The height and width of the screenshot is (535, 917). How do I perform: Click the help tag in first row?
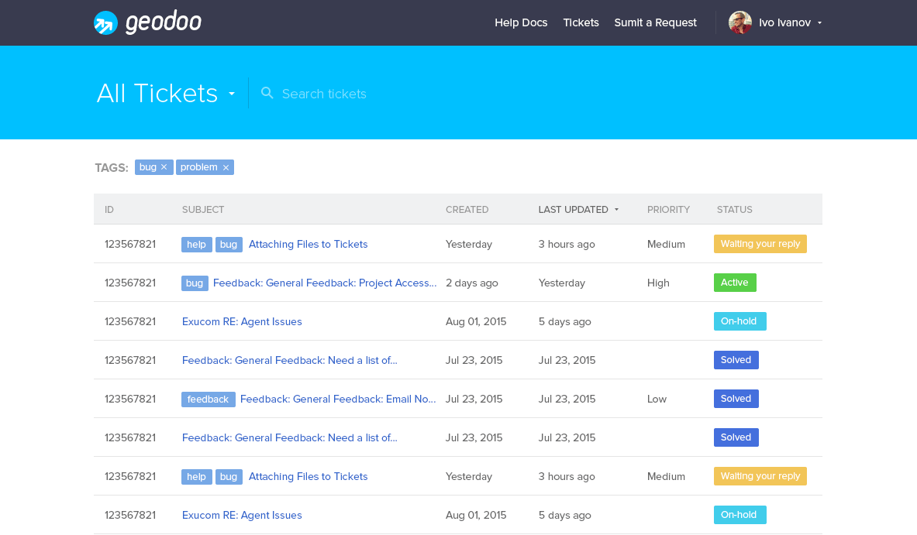(x=196, y=244)
